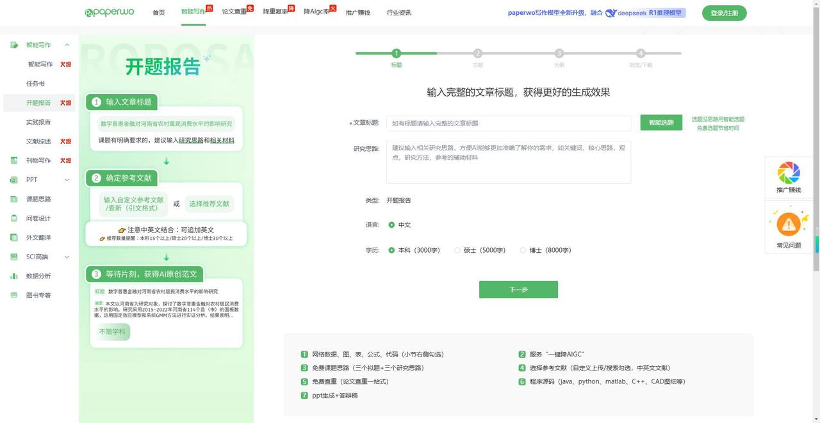Image resolution: width=820 pixels, height=423 pixels.
Task: Click the 文章标题 input field
Action: tap(509, 123)
